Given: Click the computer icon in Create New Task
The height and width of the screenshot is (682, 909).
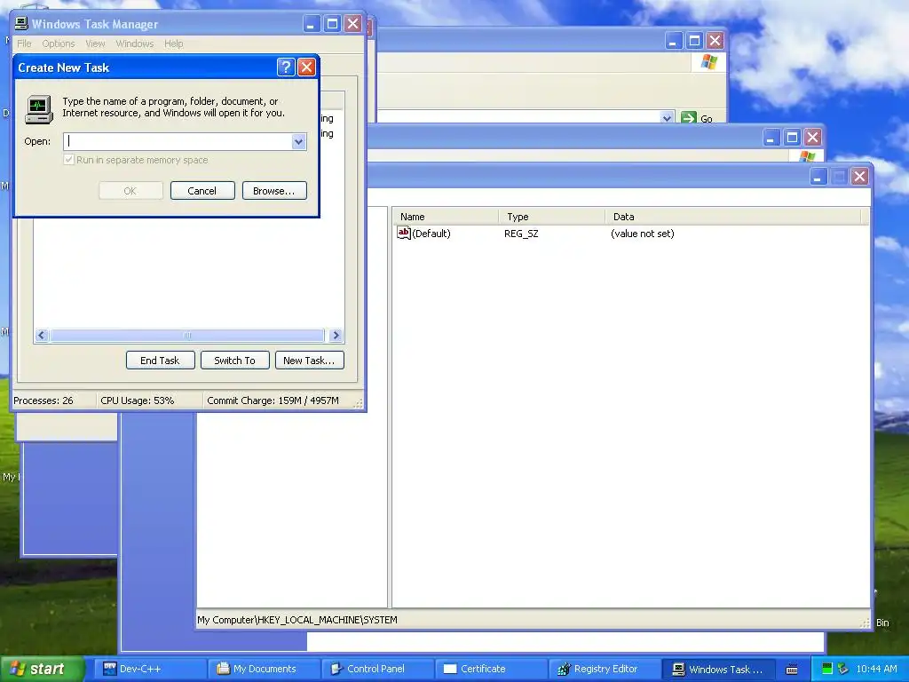Looking at the screenshot, I should [x=39, y=109].
